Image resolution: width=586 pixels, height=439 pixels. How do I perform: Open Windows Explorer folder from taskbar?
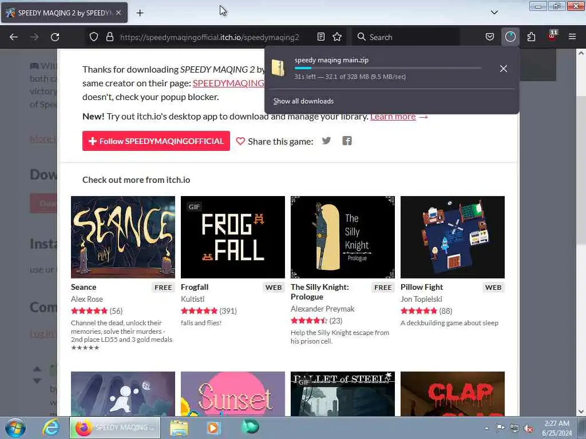tap(179, 428)
